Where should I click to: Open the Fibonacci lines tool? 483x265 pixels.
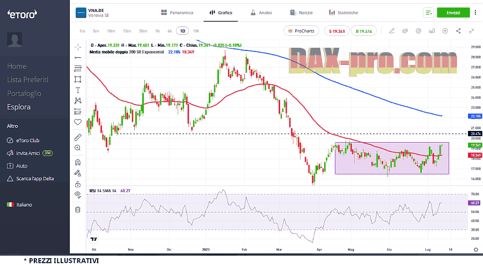(x=78, y=68)
